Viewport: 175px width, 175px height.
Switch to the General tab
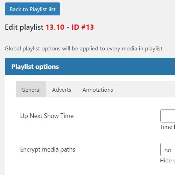tap(31, 89)
